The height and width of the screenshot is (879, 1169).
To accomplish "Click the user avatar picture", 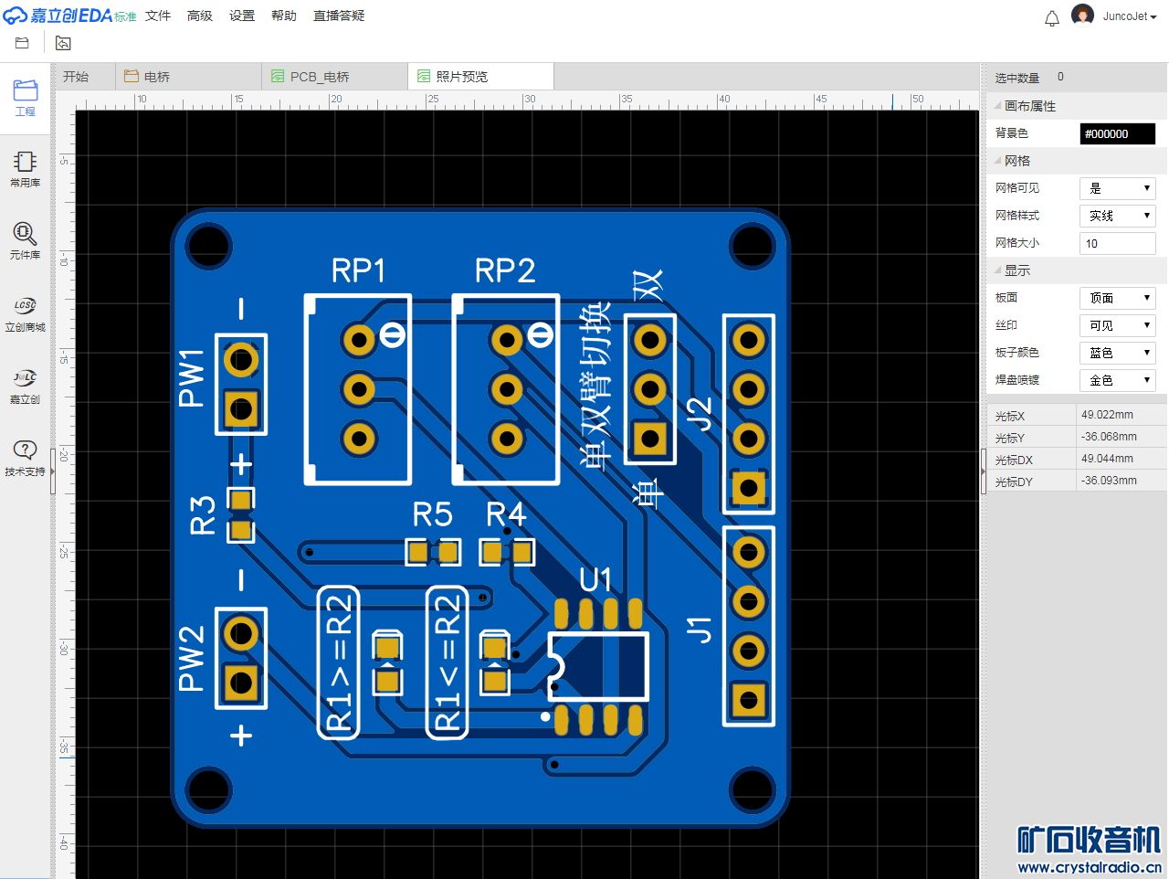I will tap(1082, 16).
